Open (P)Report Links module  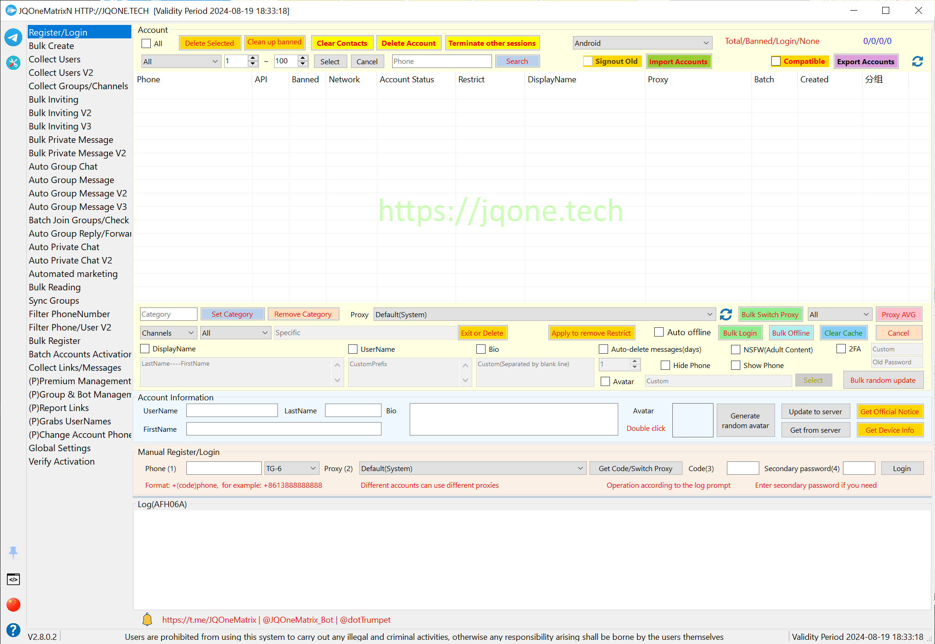click(59, 408)
